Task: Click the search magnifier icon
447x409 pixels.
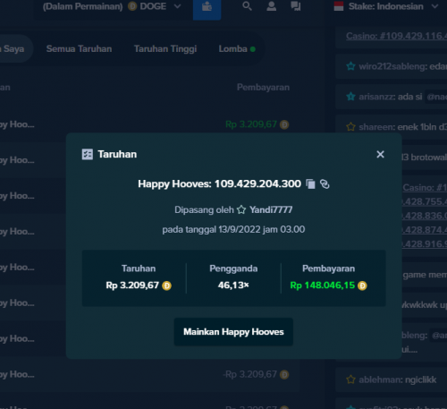Action: 247,6
